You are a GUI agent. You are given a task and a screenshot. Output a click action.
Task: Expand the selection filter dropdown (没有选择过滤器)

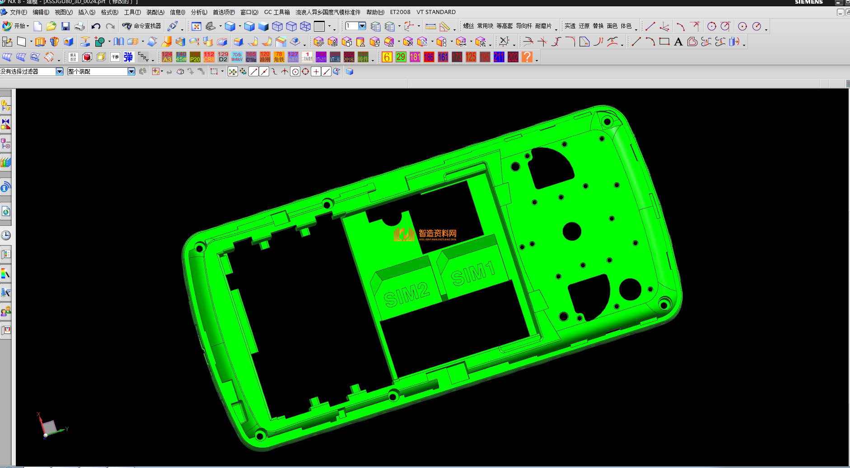coord(59,71)
